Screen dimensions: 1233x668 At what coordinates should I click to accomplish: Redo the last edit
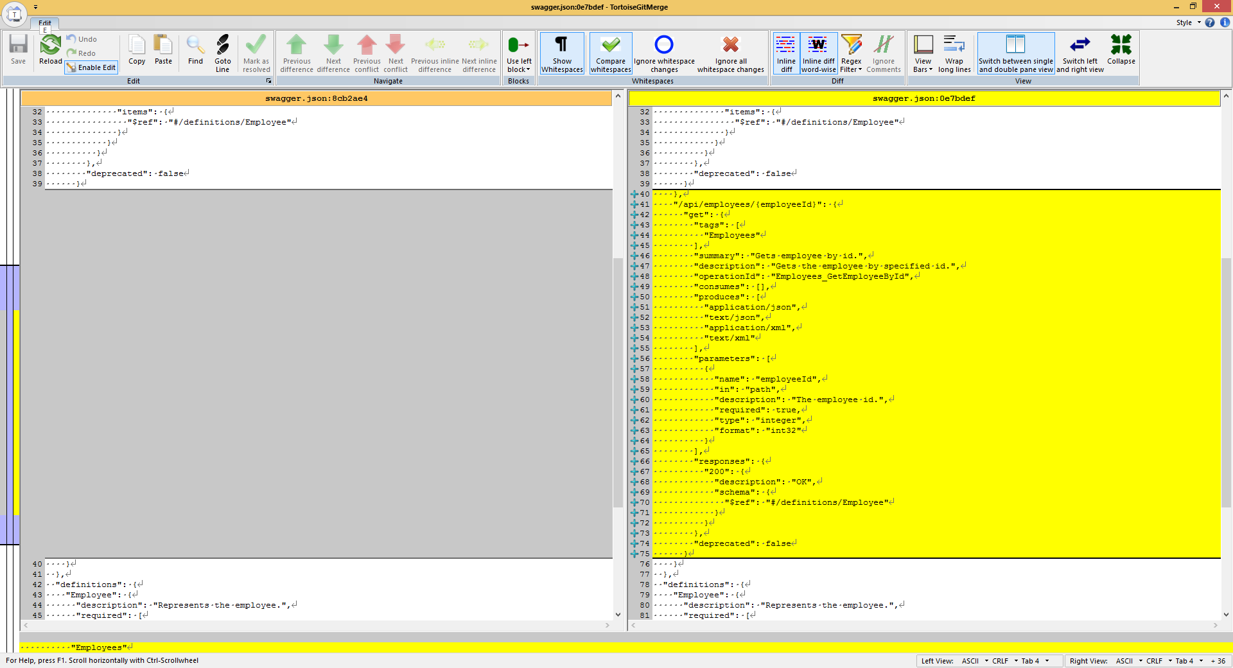tap(81, 53)
